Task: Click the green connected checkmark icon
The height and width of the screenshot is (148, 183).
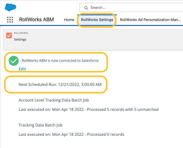Action: [x=14, y=61]
